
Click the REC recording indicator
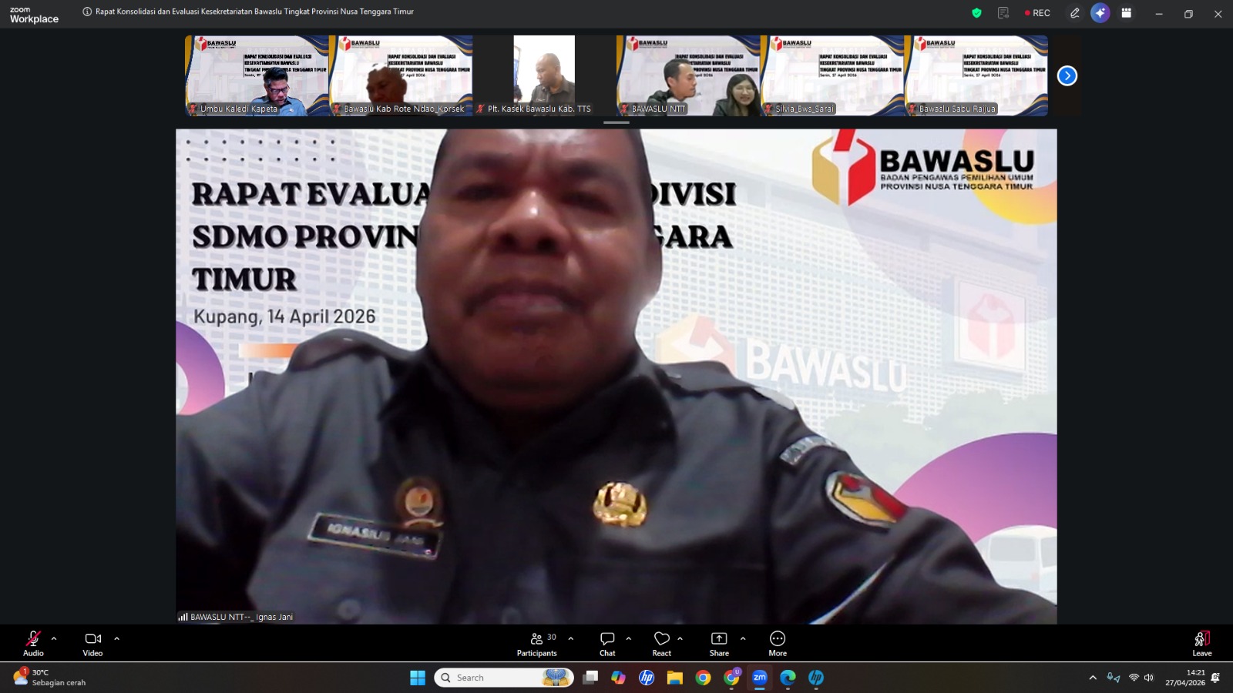[1037, 13]
